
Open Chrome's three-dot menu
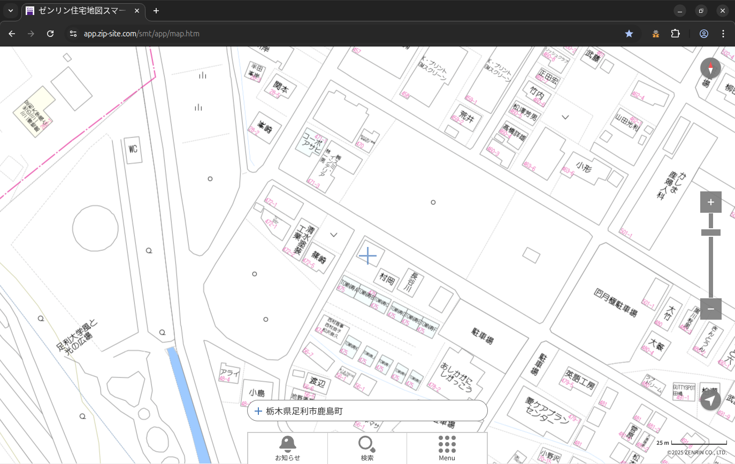pos(723,34)
